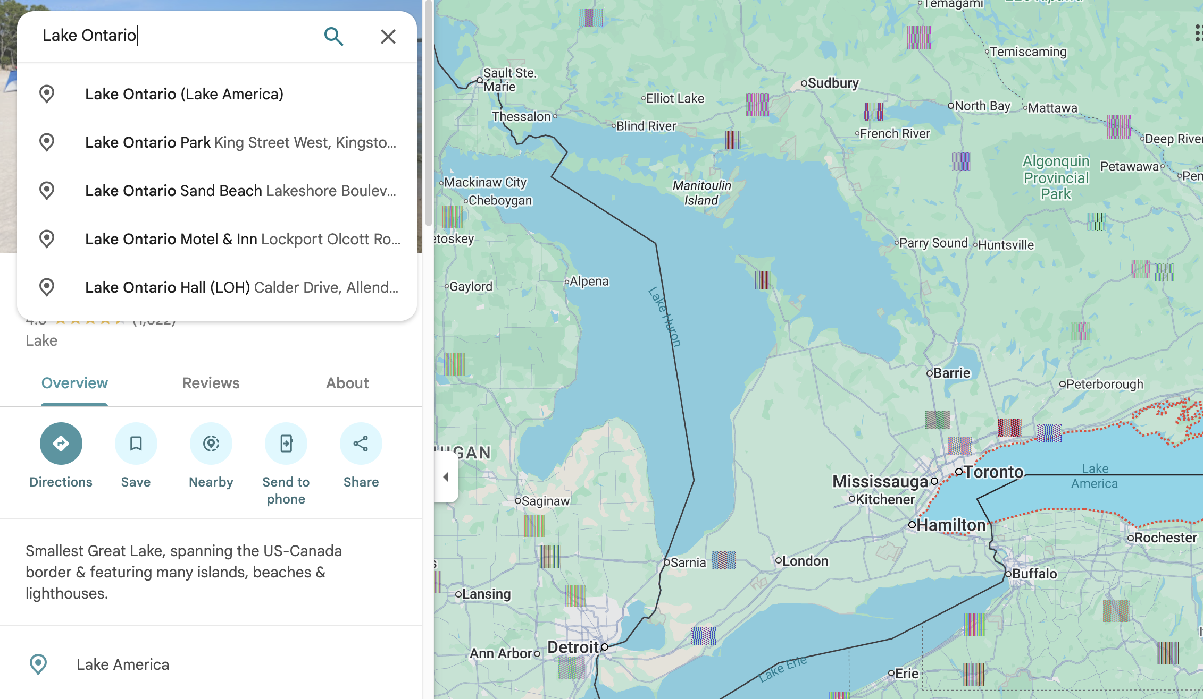The width and height of the screenshot is (1203, 699).
Task: Open the About tab
Action: (x=347, y=383)
